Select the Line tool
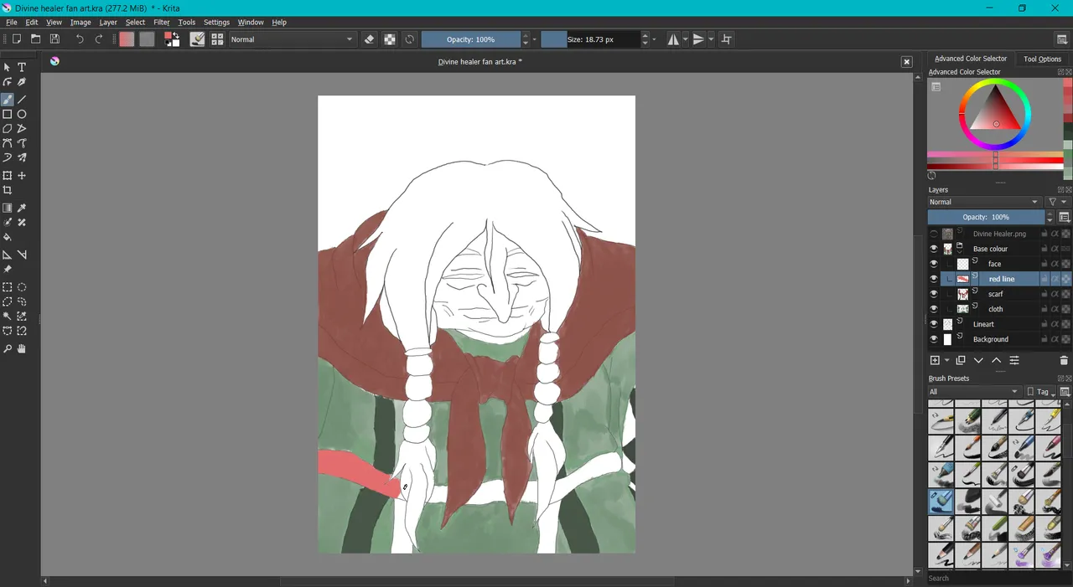 coord(22,100)
